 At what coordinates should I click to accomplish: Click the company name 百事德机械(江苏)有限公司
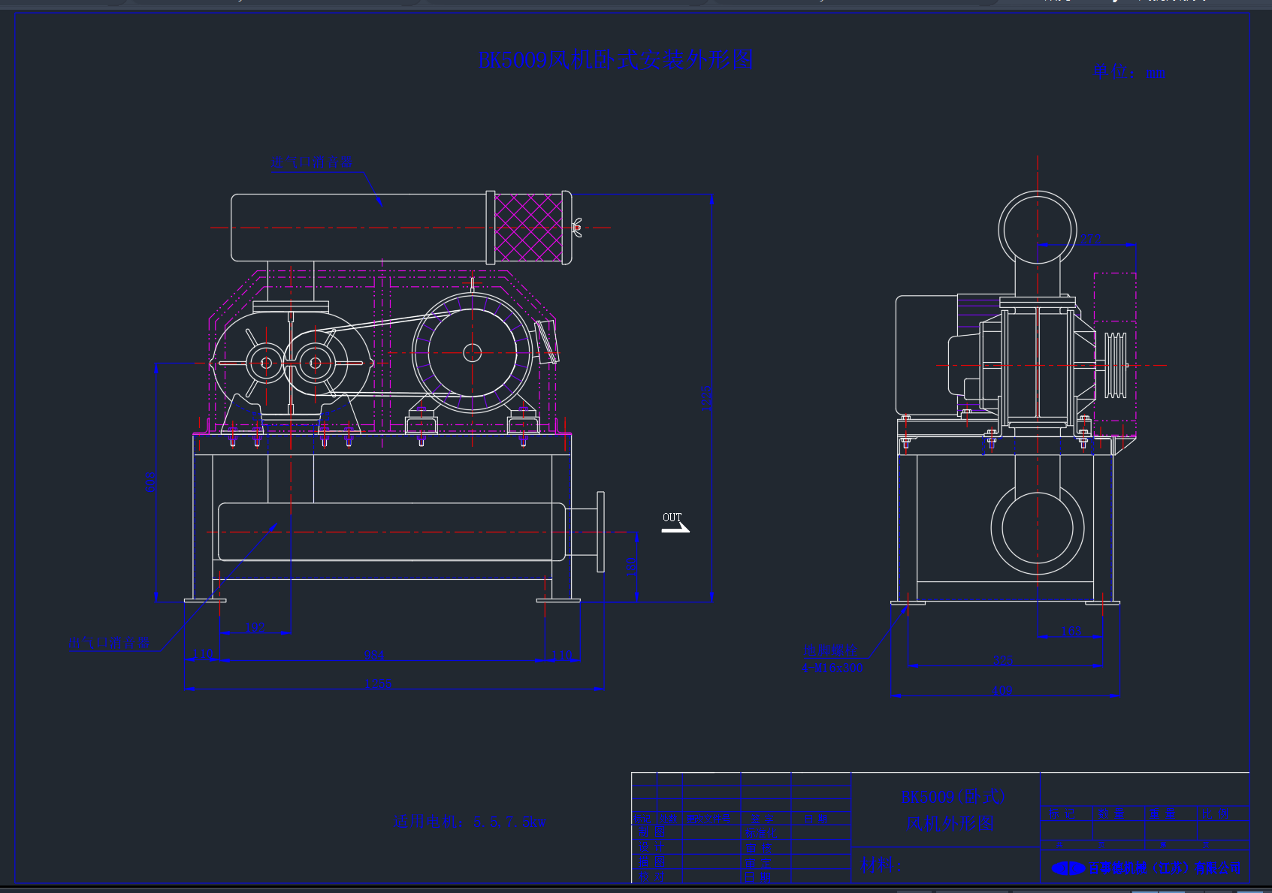click(1165, 868)
